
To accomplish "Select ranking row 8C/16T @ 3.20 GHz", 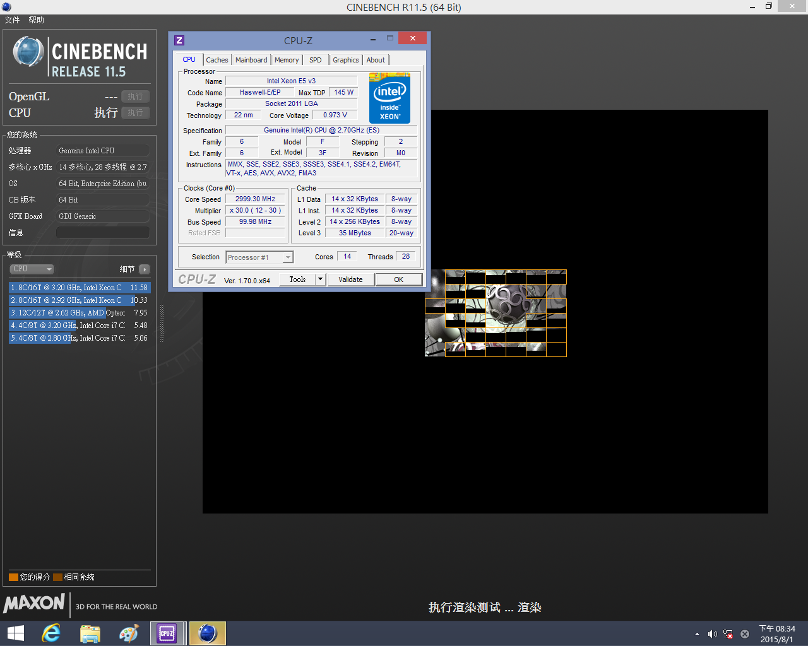I will click(x=80, y=288).
